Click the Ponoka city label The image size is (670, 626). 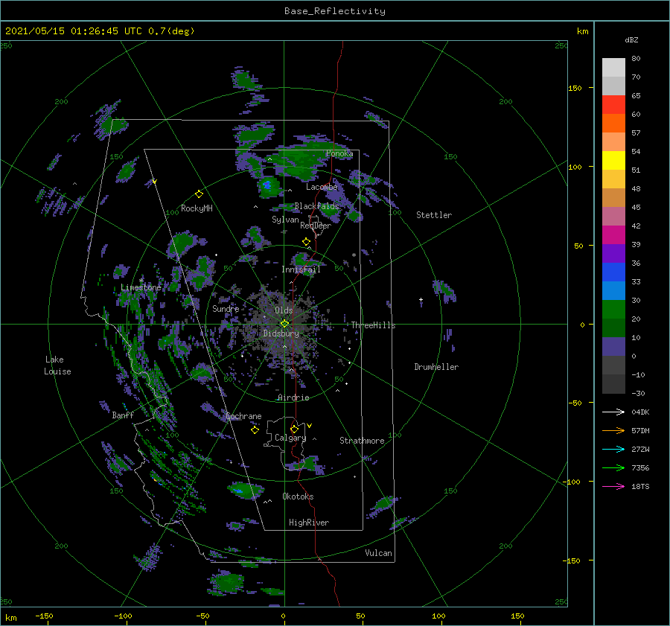(x=339, y=153)
